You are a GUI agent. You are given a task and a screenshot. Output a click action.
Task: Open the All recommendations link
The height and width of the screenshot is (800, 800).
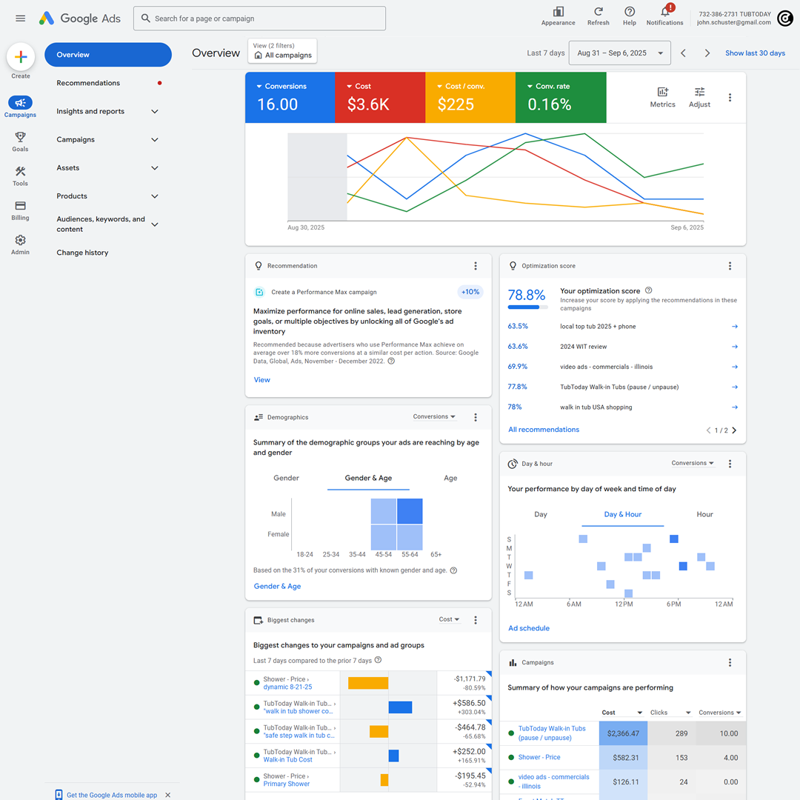[544, 430]
